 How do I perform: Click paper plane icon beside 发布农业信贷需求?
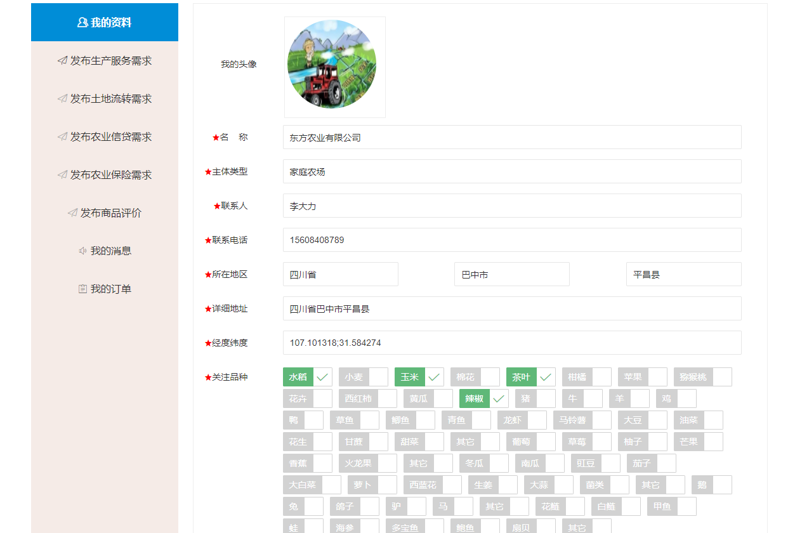pyautogui.click(x=62, y=137)
